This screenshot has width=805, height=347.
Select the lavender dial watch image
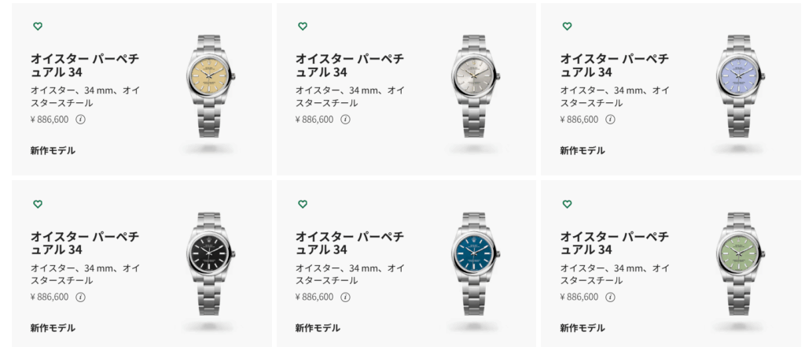coord(739,87)
